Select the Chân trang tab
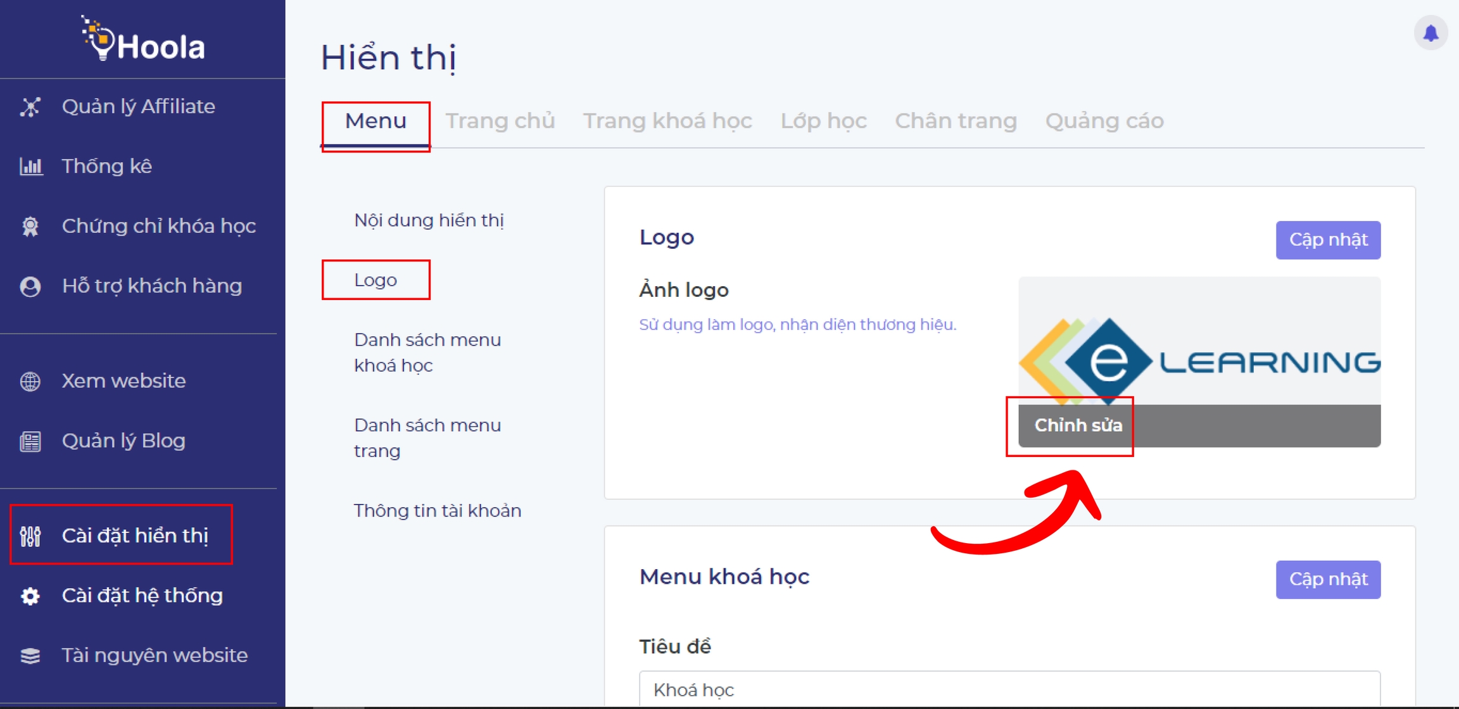Image resolution: width=1459 pixels, height=709 pixels. tap(956, 121)
